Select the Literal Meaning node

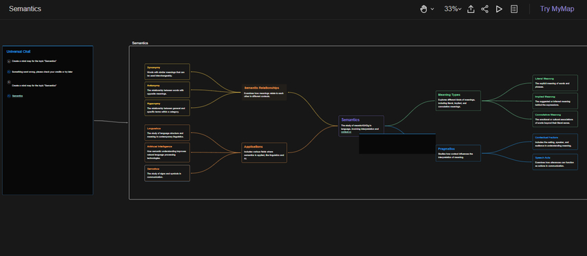[x=555, y=83]
